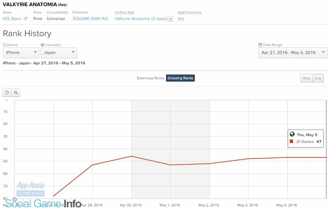Viewport: 330px width, 209px height.
Task: Switch chart granularity to Day
Action: [x=318, y=78]
